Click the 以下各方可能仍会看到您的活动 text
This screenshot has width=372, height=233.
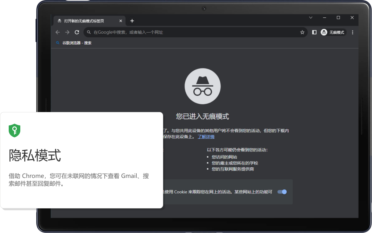click(237, 150)
